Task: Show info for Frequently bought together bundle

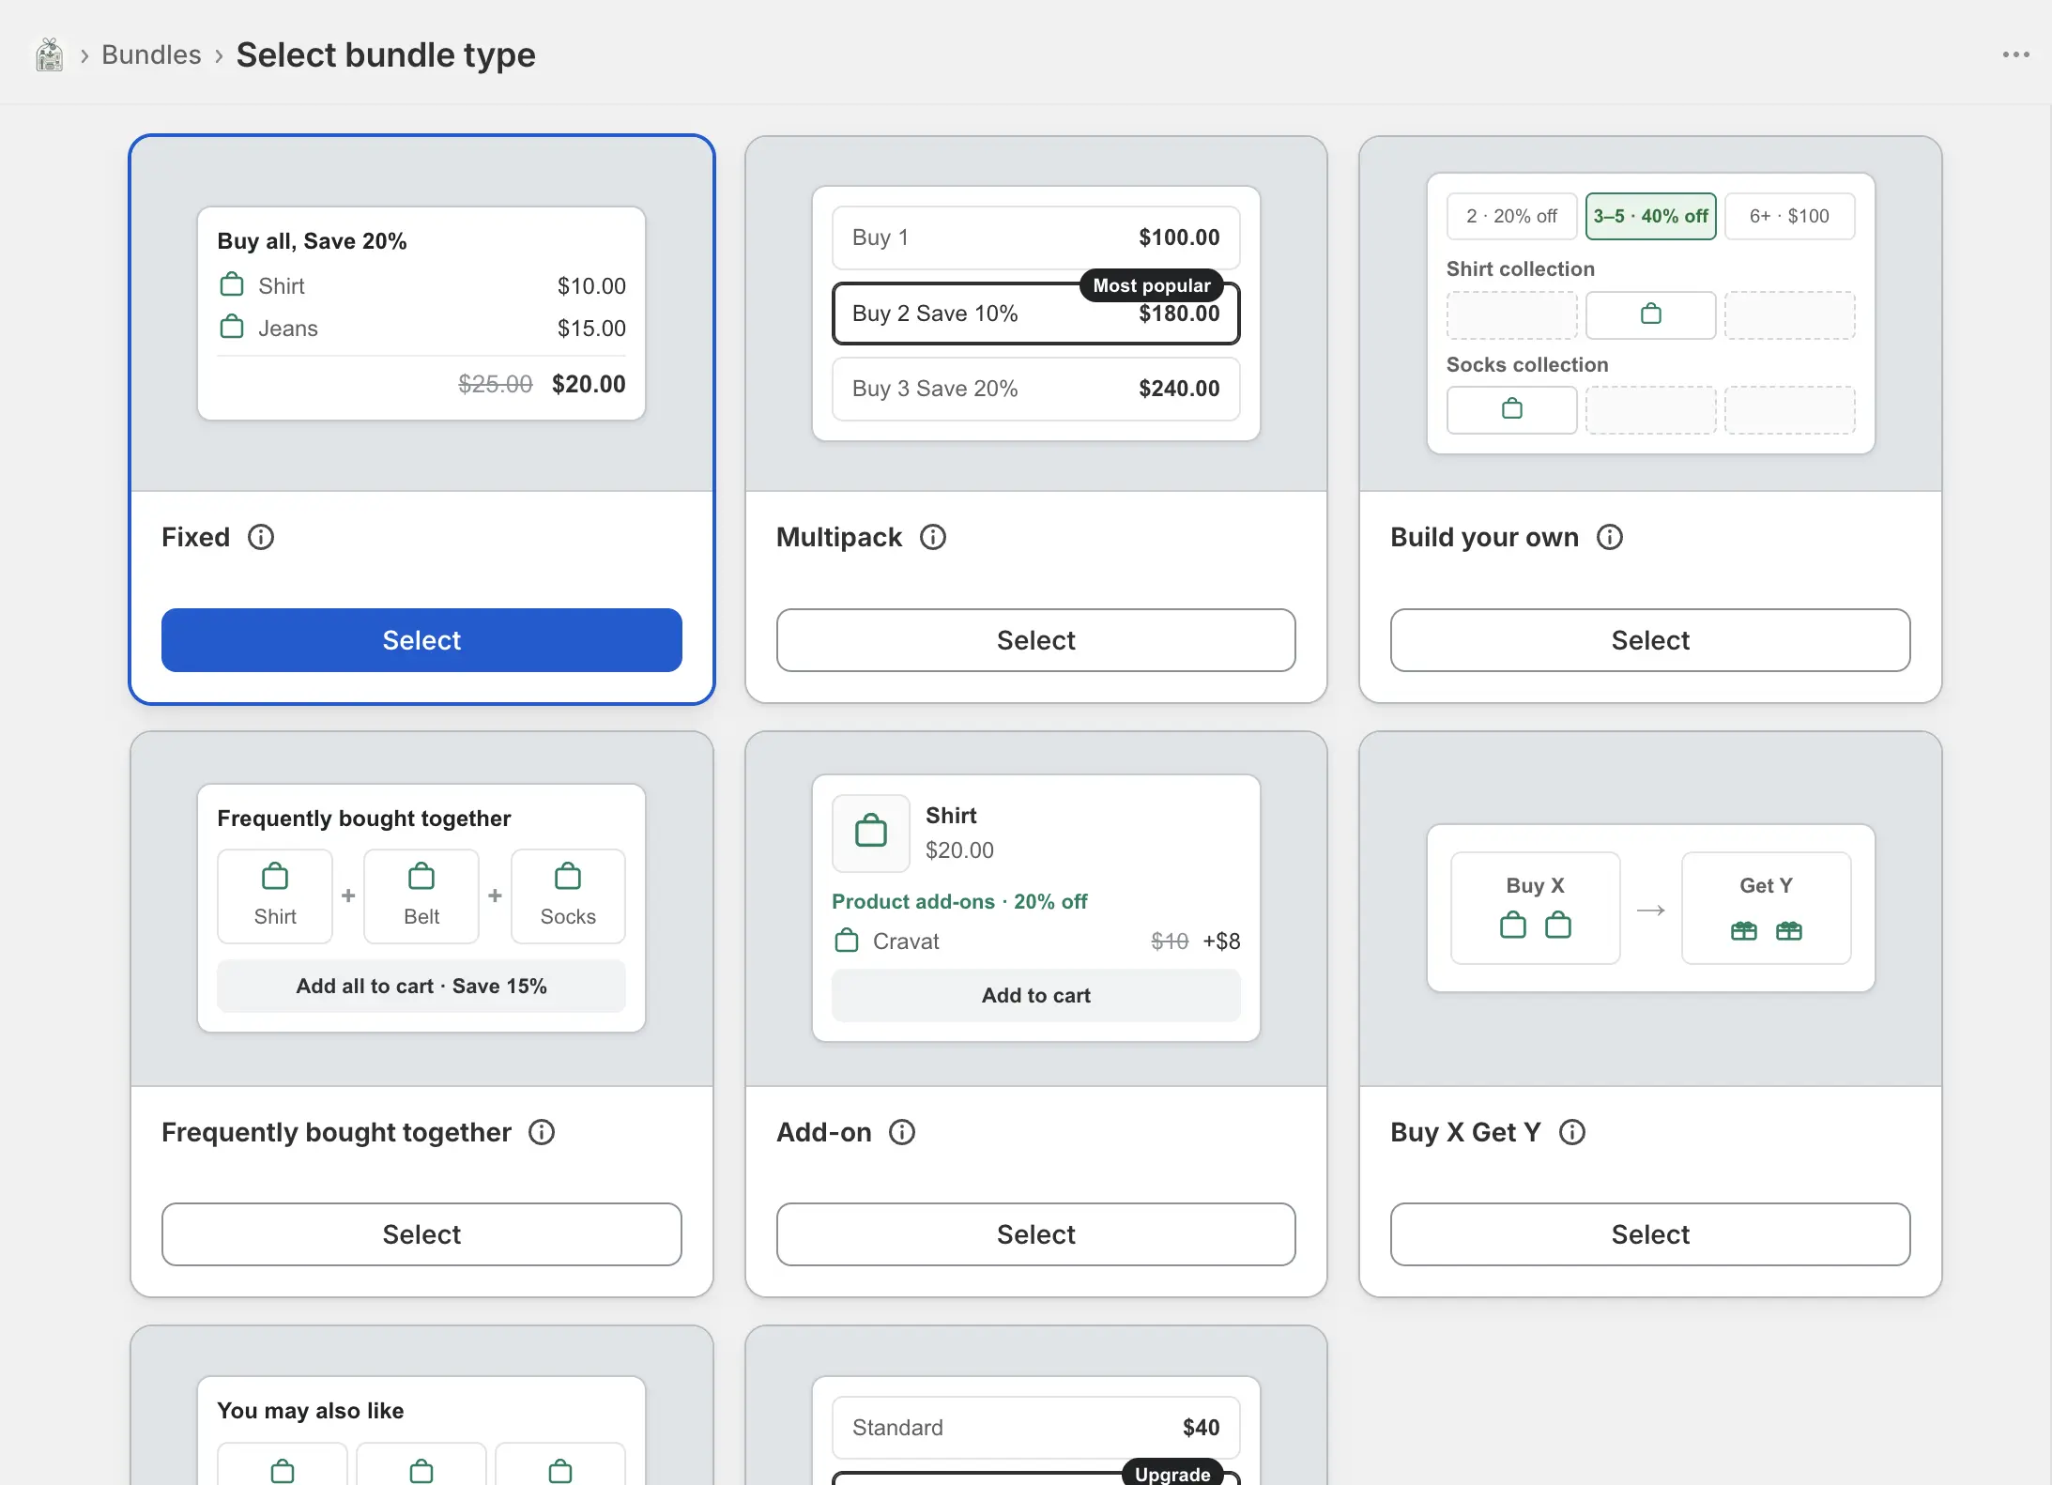Action: (x=542, y=1132)
